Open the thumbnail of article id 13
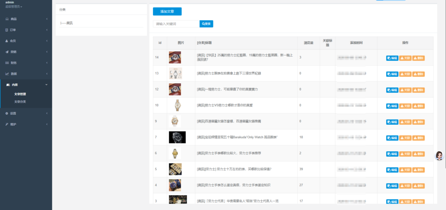The image size is (446, 210). pyautogui.click(x=176, y=73)
